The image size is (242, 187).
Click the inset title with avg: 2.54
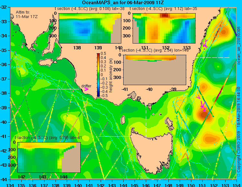(x=154, y=50)
